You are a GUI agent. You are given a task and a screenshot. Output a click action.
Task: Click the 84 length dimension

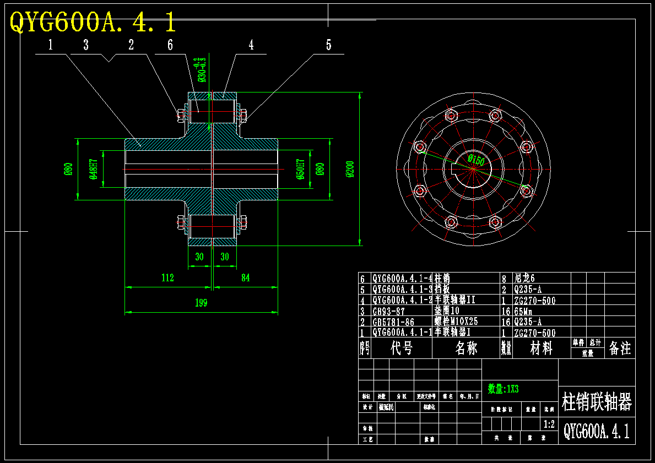(246, 277)
